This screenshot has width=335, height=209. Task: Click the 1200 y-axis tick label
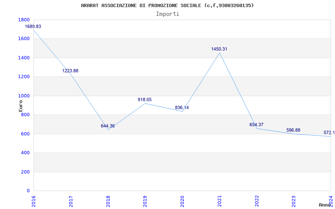click(x=24, y=77)
